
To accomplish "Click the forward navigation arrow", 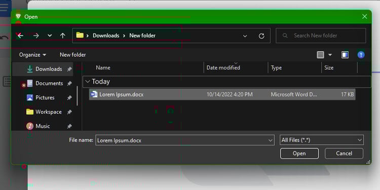I will click(x=36, y=35).
